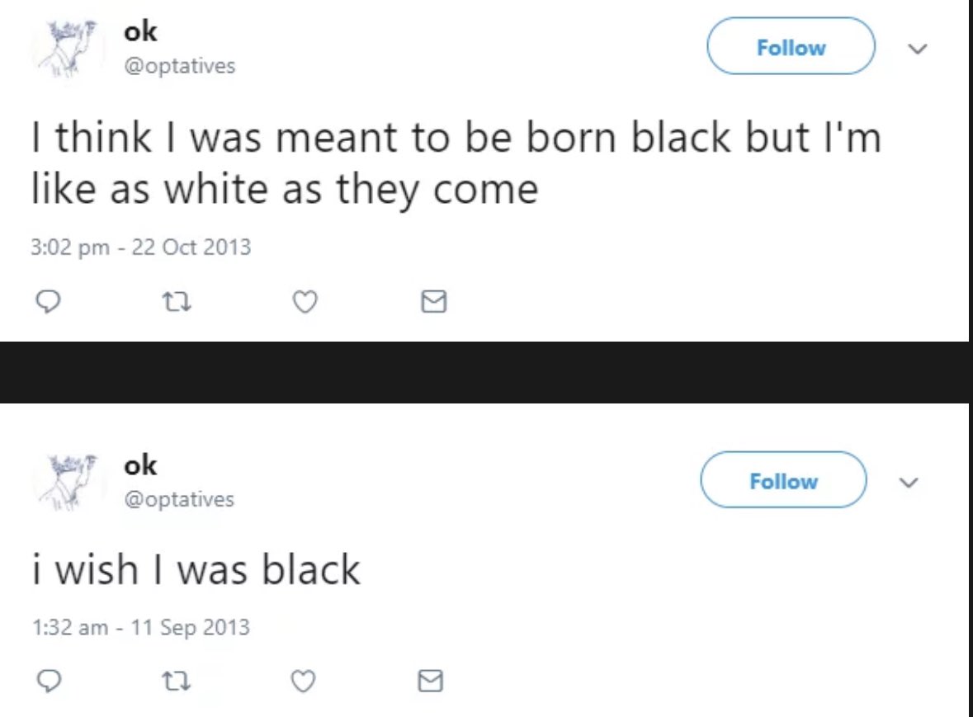Click the 'ok' display name in bottom tweet
Viewport: 973px width, 717px height.
pyautogui.click(x=140, y=465)
